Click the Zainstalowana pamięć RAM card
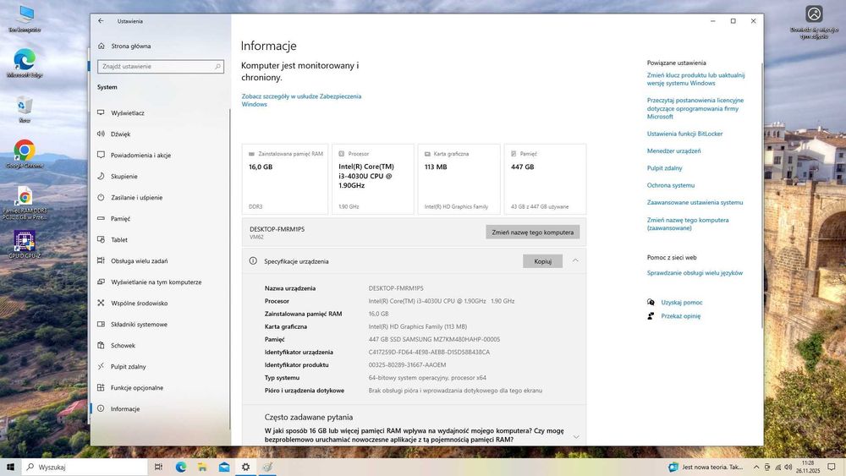846x476 pixels. [x=285, y=179]
